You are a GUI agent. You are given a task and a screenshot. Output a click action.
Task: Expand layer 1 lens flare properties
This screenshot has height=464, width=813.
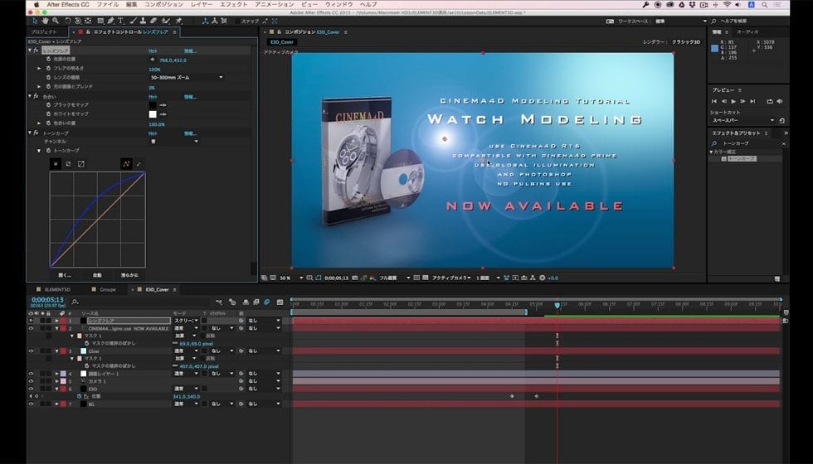57,321
